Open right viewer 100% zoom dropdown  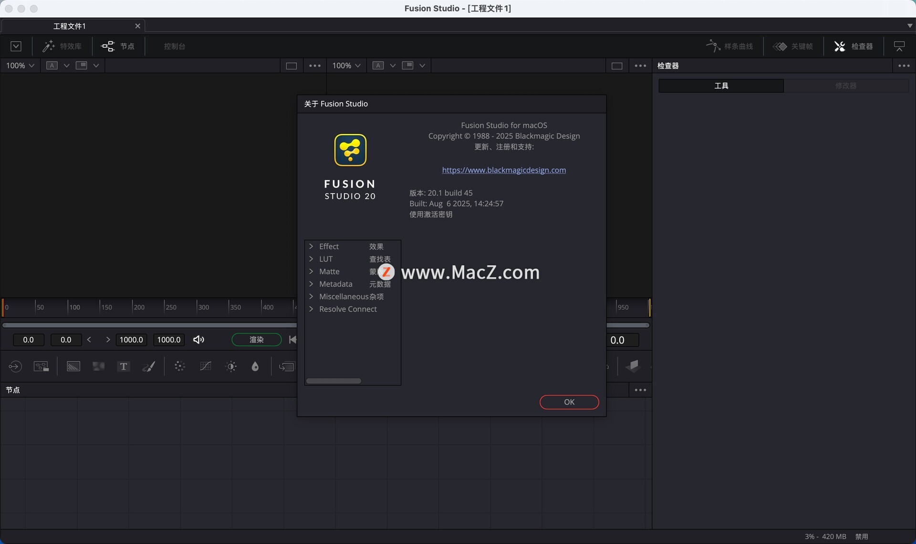(x=346, y=65)
